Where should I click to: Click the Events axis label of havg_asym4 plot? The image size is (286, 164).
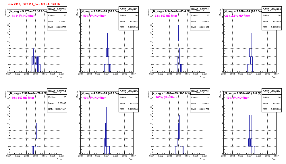click(5, 94)
